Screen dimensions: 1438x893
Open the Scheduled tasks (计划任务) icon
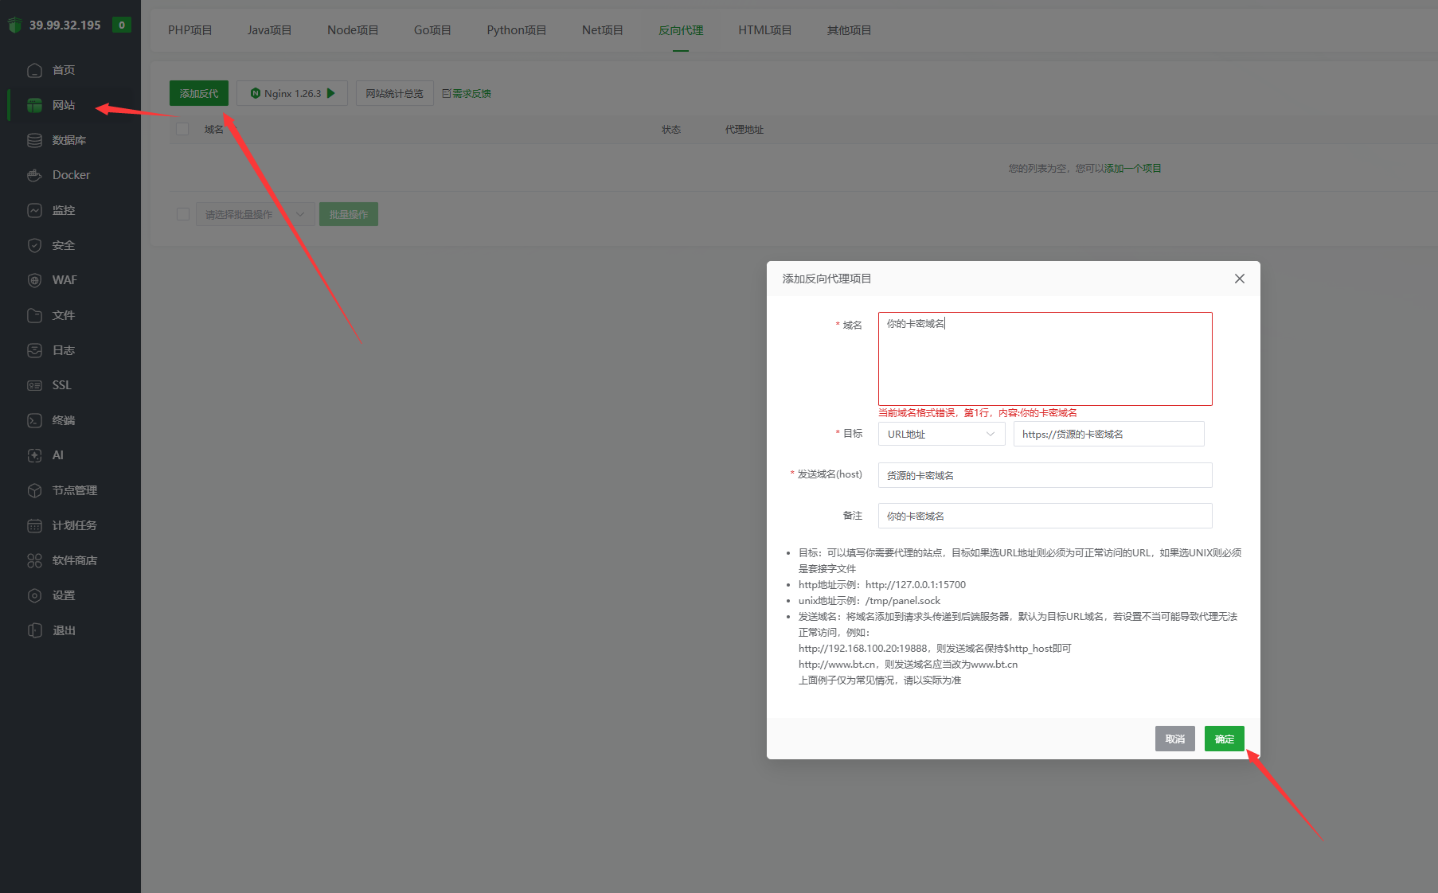coord(34,525)
